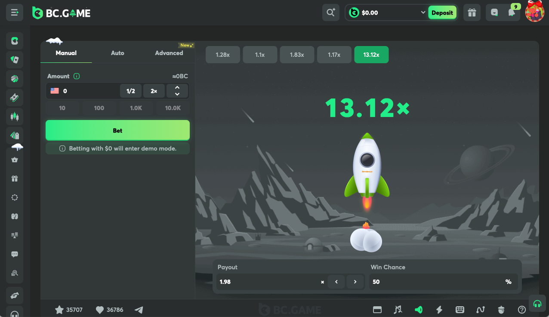Expand the balance currency dropdown
The height and width of the screenshot is (317, 549).
(423, 12)
